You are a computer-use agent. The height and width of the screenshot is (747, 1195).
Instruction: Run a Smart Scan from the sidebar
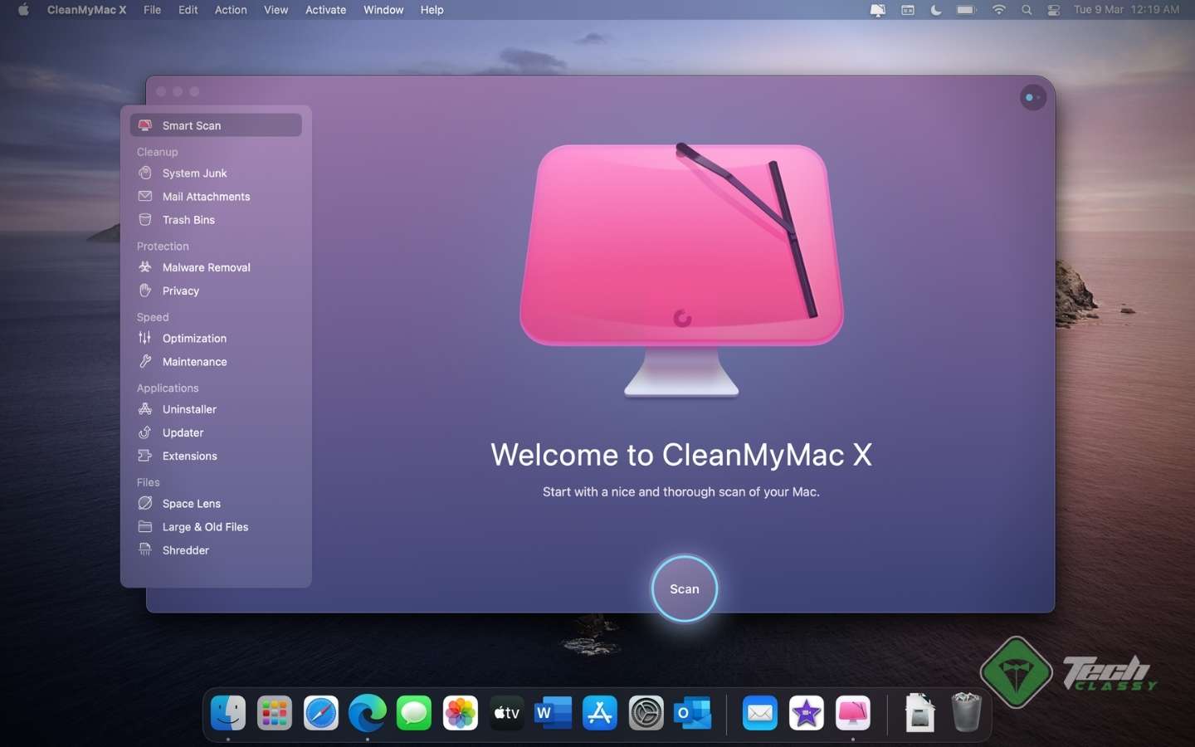(x=192, y=125)
